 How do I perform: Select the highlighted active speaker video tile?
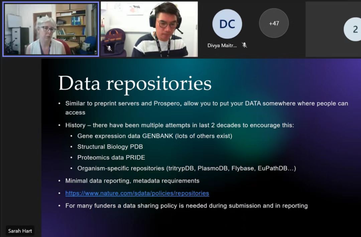tap(51, 29)
